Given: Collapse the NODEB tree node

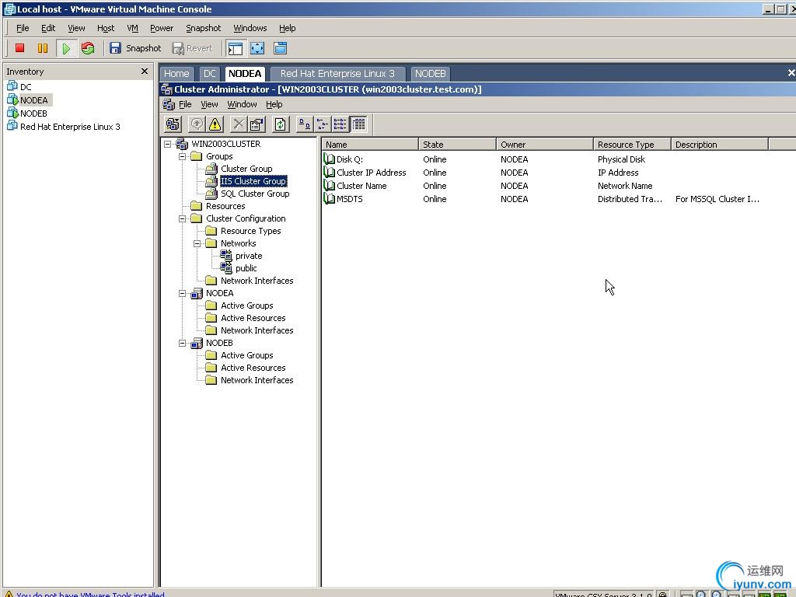Looking at the screenshot, I should click(x=183, y=343).
